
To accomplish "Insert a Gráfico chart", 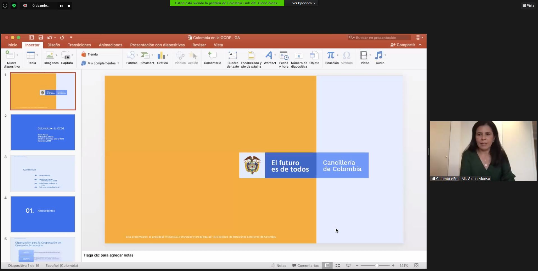I will 161,56.
